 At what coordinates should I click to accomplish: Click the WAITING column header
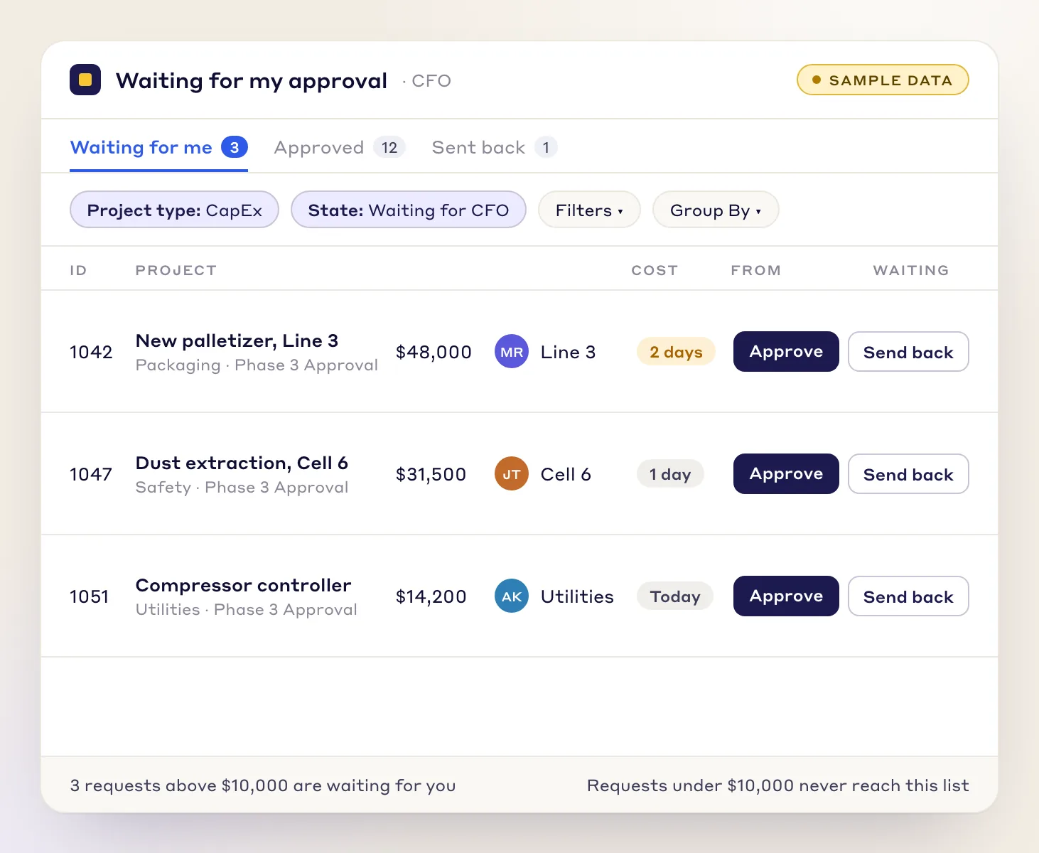911,270
